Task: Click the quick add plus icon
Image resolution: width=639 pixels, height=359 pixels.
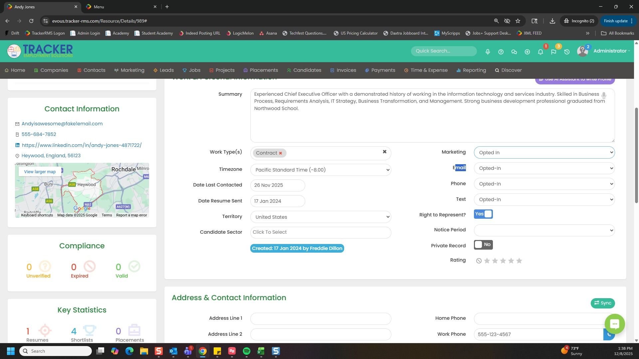Action: tap(527, 52)
